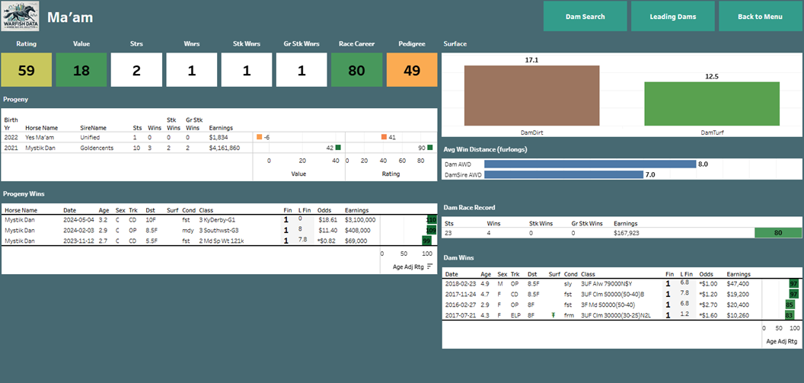The image size is (804, 383).
Task: Click the yellow Rating 59 tile
Action: tap(27, 71)
